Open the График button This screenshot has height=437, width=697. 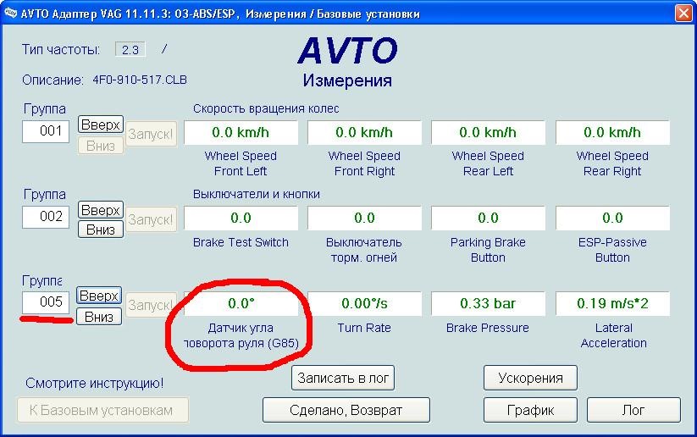click(x=530, y=410)
